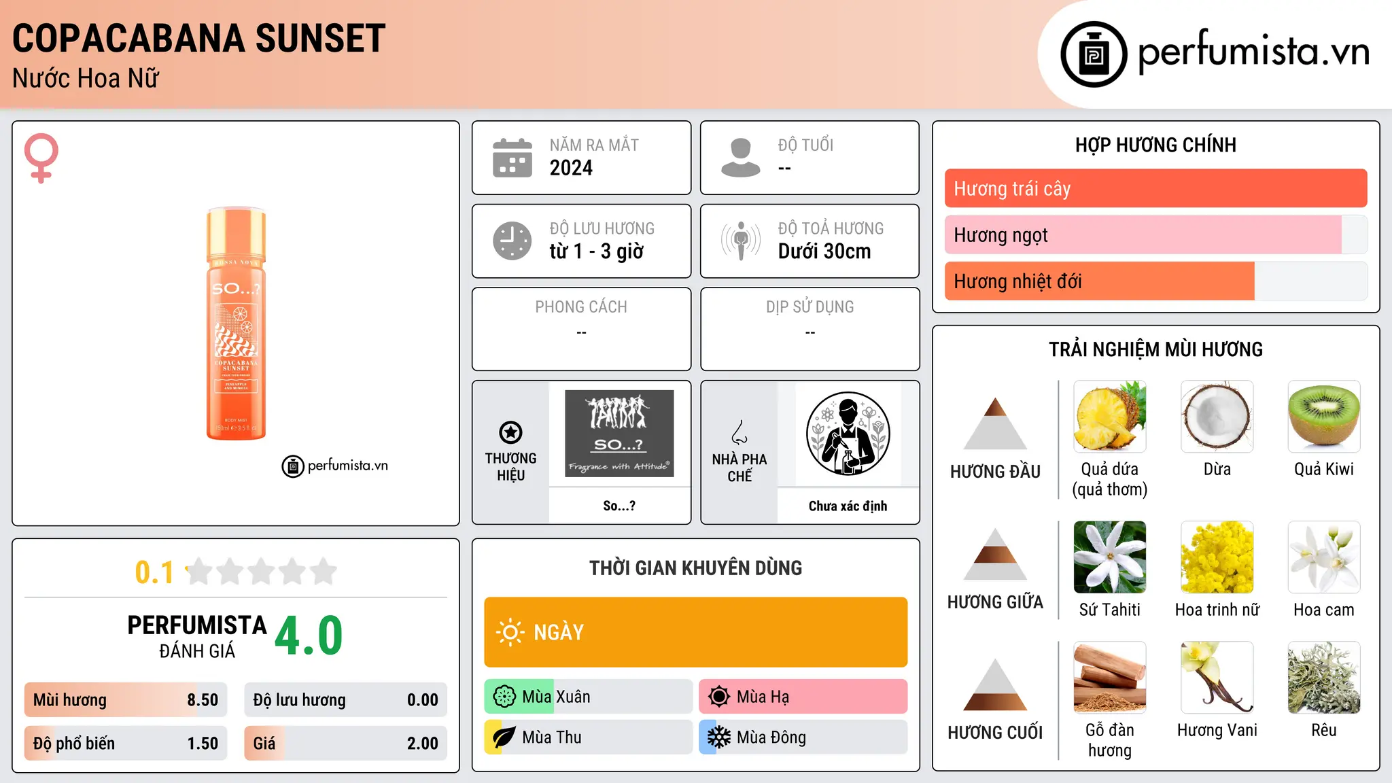Click the So...? brand name link
The image size is (1392, 783).
619,506
